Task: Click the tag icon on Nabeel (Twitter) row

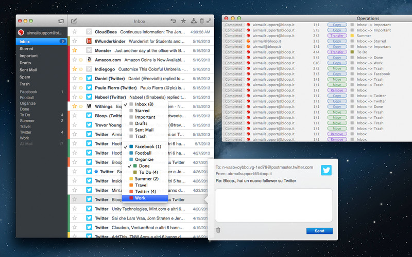Action: 81,97
